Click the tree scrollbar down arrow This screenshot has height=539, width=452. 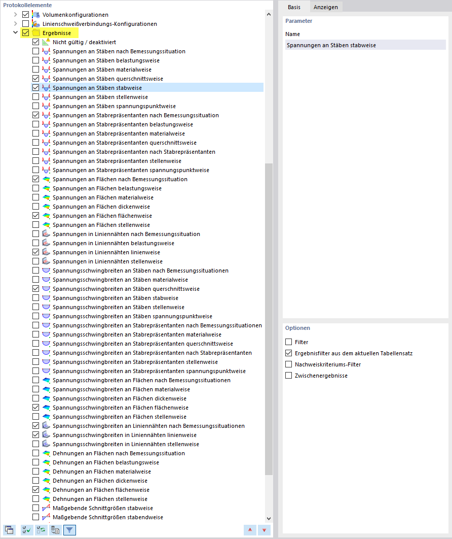269,518
